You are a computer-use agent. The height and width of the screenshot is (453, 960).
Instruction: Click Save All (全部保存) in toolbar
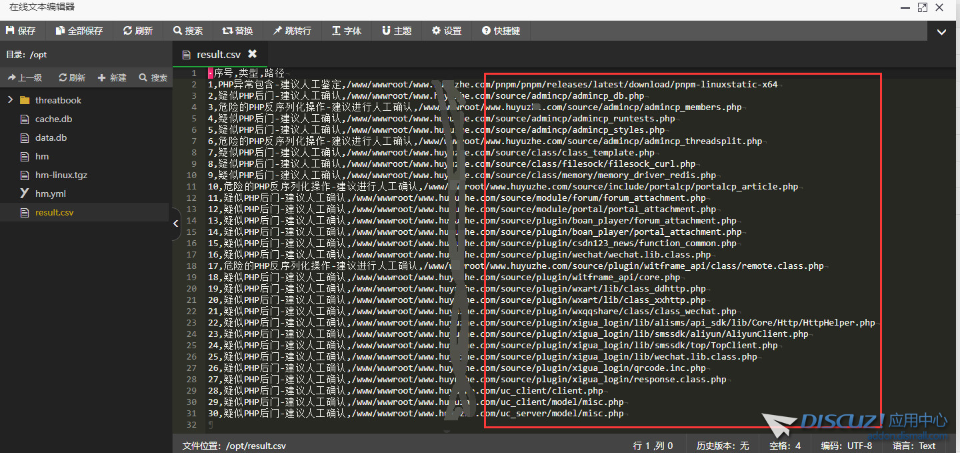pos(79,31)
